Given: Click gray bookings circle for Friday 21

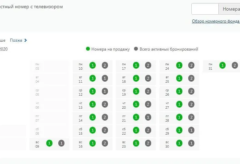Looking at the screenshot, I should point(148,117).
